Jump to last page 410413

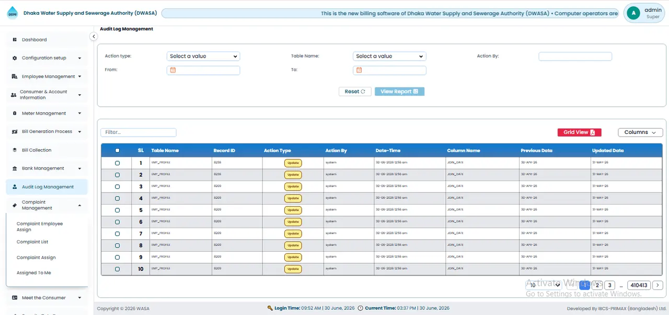point(639,285)
